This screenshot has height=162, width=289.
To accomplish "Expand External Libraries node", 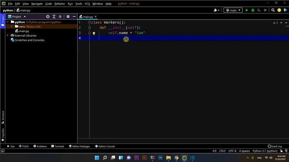I will pyautogui.click(x=8, y=36).
